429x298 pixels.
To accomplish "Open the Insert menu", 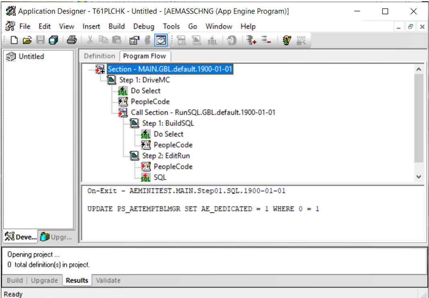I will (91, 26).
